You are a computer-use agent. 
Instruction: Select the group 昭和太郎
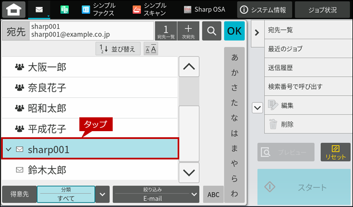click(x=90, y=108)
